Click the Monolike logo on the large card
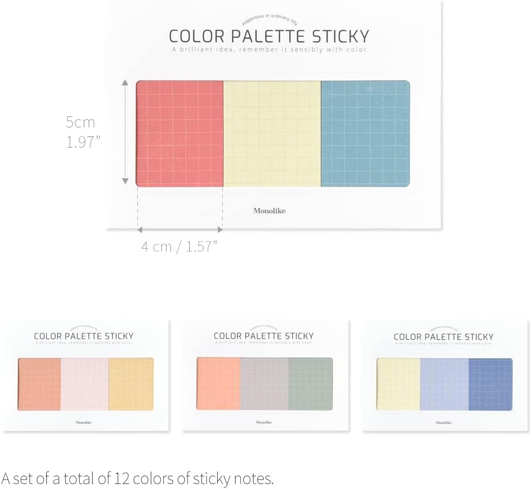The width and height of the screenshot is (532, 489). point(269,211)
